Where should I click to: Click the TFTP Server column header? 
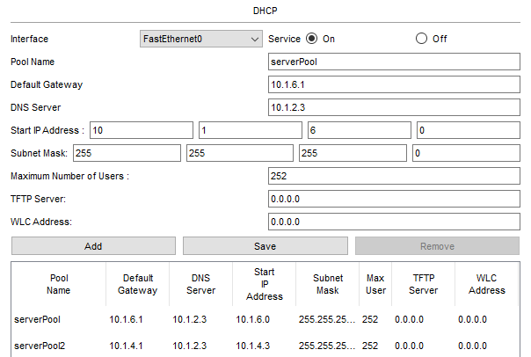coord(424,284)
